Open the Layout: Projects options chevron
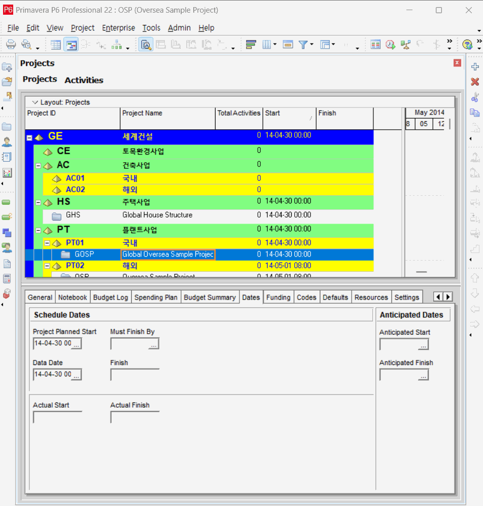 point(35,102)
